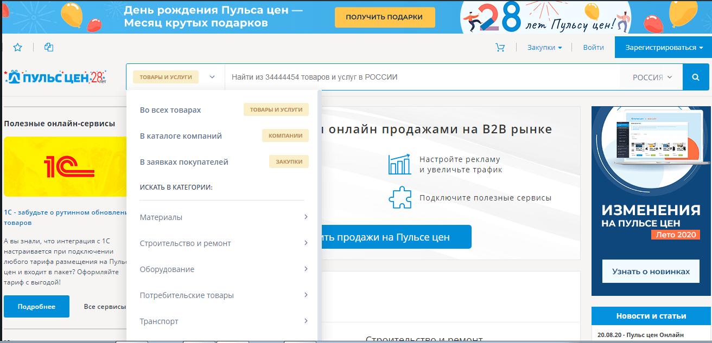This screenshot has height=343, width=712.
Task: Click the copy pages icon beside the star
Action: (49, 48)
